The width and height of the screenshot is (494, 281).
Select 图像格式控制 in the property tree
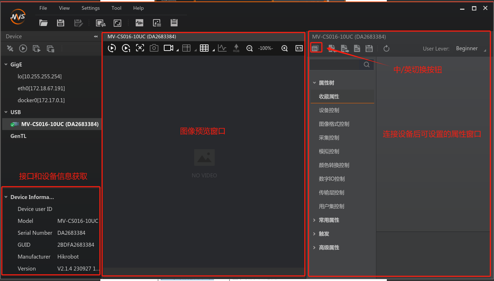[x=334, y=124]
